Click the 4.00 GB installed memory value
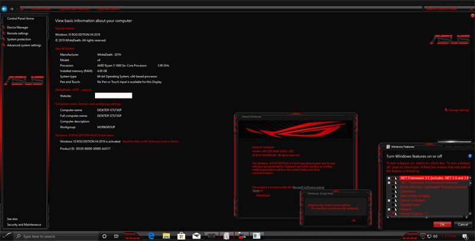475x241 pixels. 102,71
